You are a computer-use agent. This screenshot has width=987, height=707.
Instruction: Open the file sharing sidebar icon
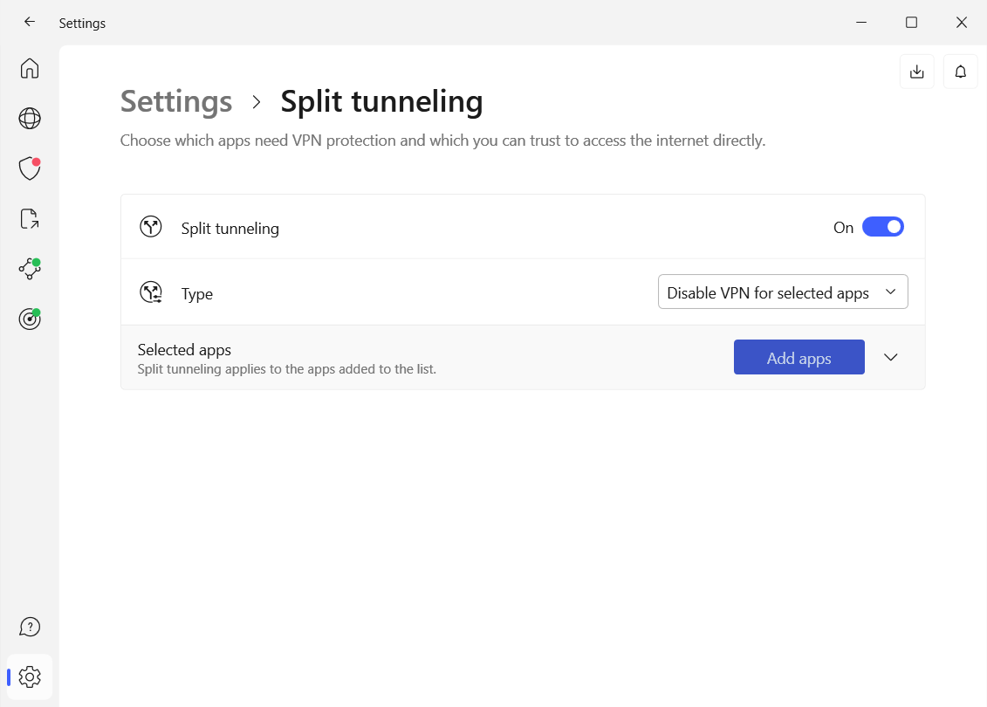coord(30,219)
